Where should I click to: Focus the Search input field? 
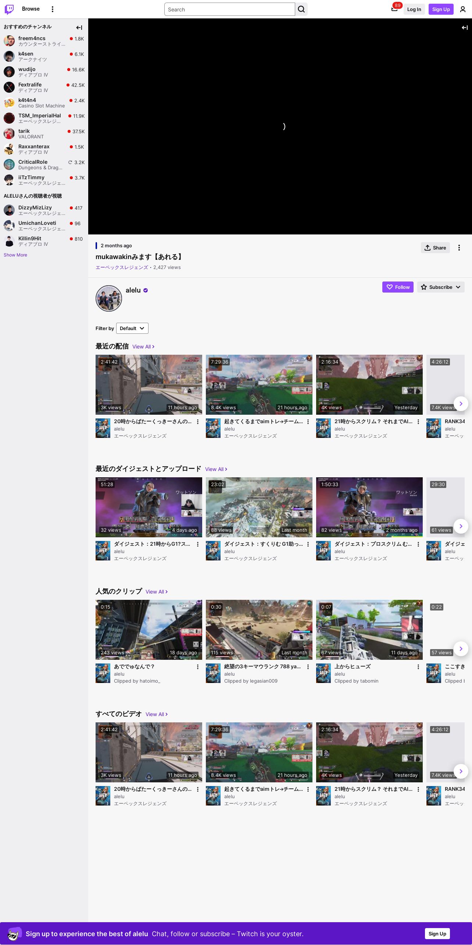coord(230,9)
